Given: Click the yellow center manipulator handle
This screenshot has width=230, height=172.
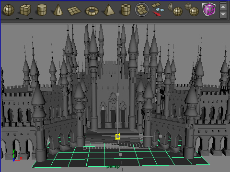Looking at the screenshot, I should click(118, 137).
